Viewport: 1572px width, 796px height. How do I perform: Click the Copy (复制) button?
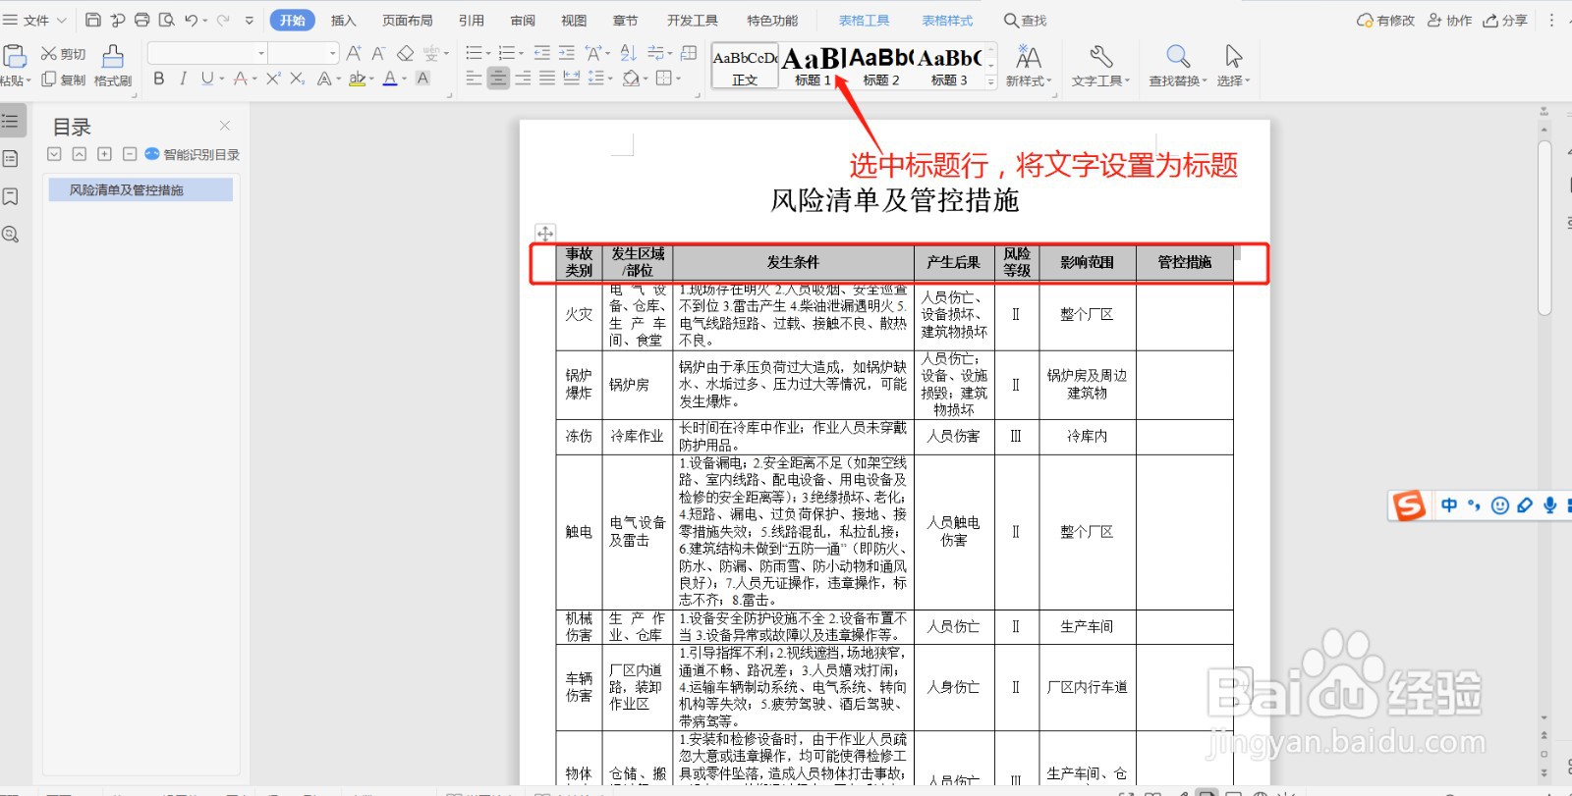[63, 80]
